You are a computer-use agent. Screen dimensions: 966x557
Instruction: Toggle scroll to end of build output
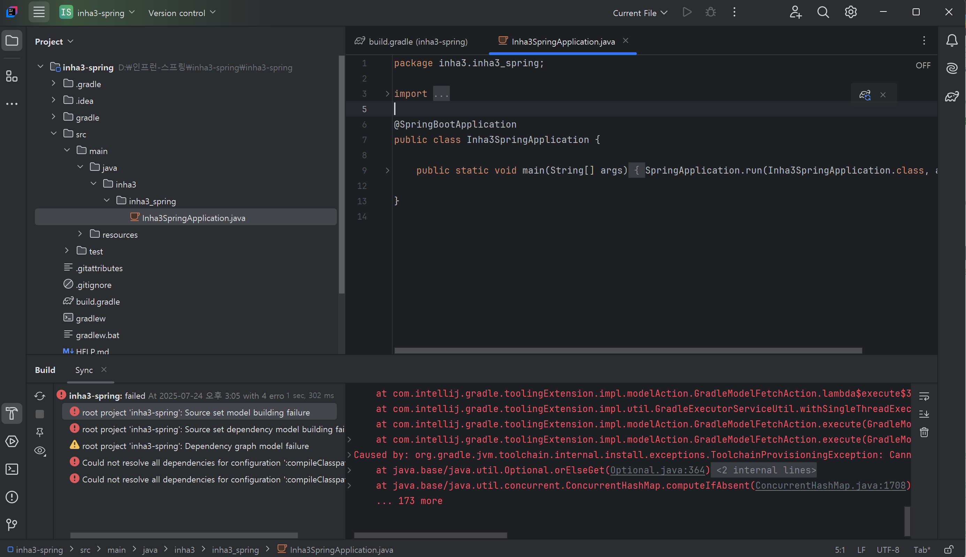[x=924, y=414]
